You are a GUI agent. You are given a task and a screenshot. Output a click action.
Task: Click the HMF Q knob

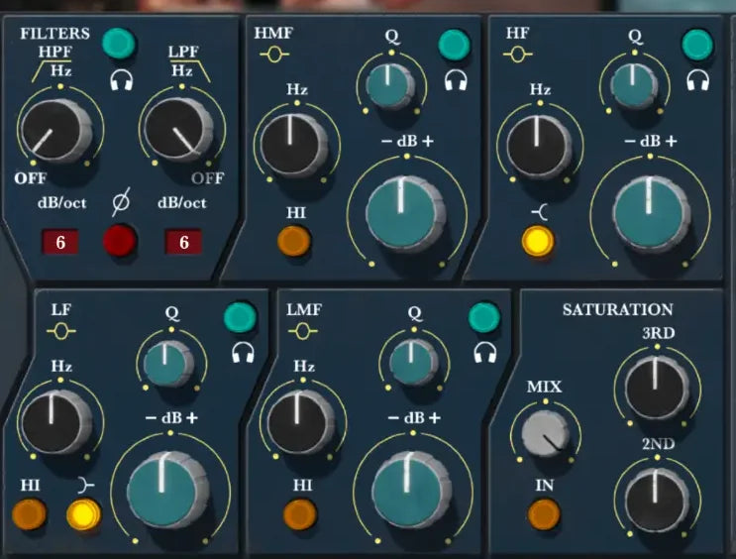pos(390,87)
